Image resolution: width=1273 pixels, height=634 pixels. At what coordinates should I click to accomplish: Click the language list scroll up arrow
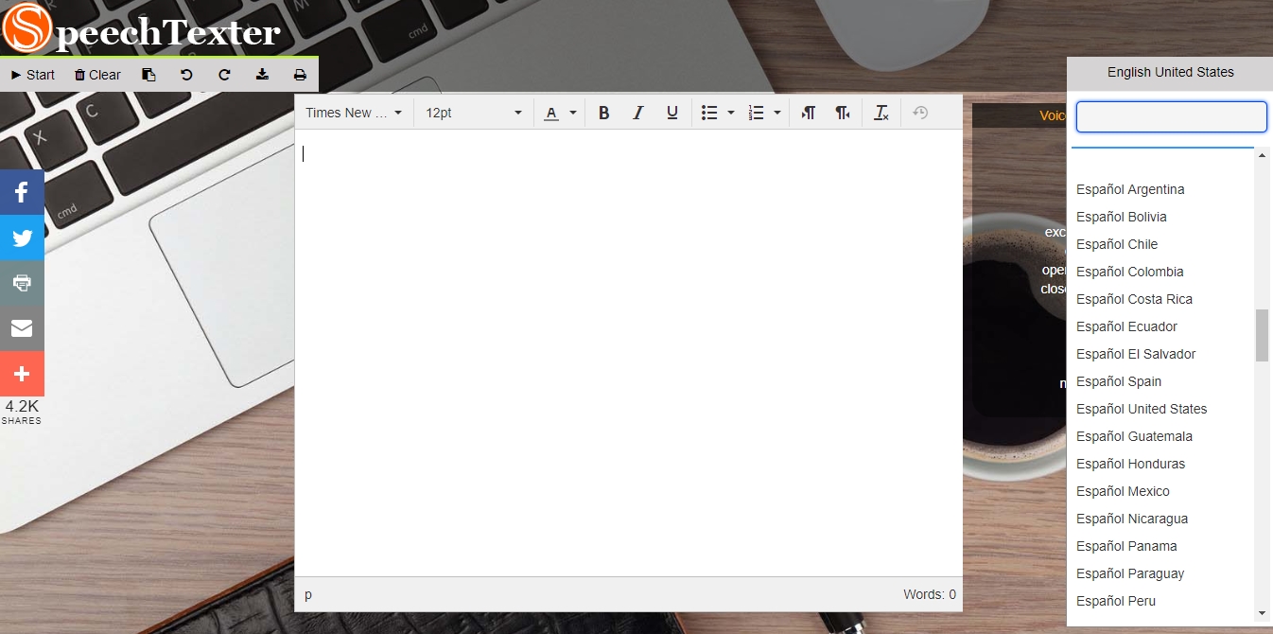(x=1262, y=155)
